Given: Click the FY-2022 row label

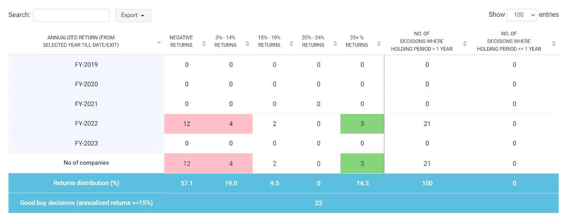Looking at the screenshot, I should [x=86, y=124].
